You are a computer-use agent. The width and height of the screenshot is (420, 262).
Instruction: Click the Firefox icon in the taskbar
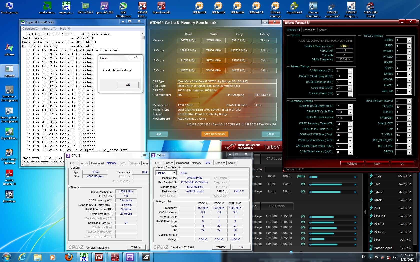pyautogui.click(x=68, y=257)
